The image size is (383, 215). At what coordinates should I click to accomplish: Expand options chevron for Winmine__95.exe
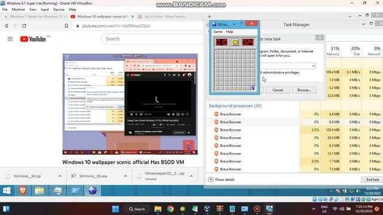[126, 176]
